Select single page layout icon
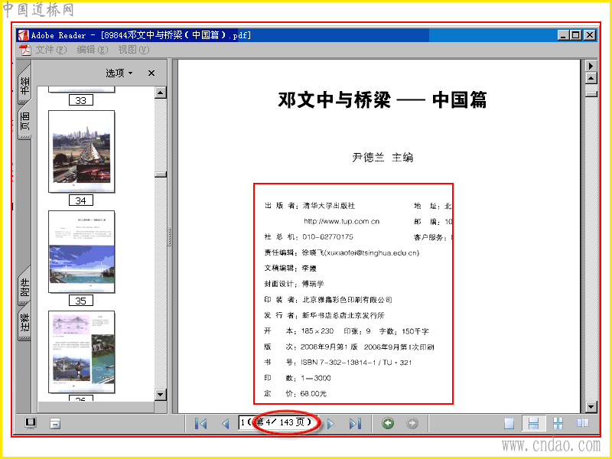612x459 pixels. (x=509, y=423)
